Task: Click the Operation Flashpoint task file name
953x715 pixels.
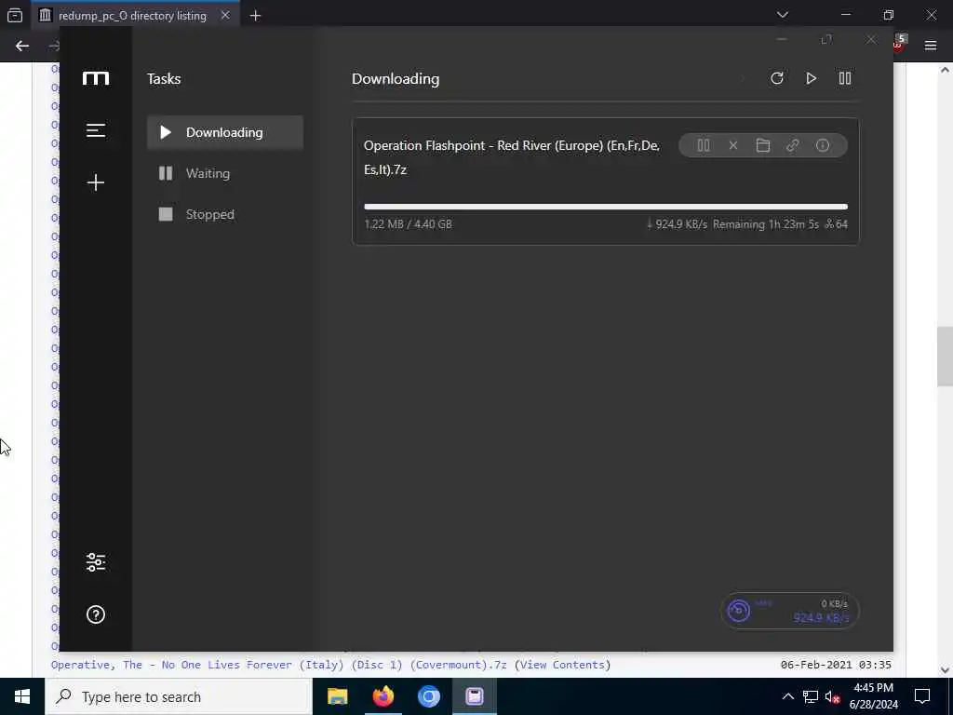Action: pos(512,157)
